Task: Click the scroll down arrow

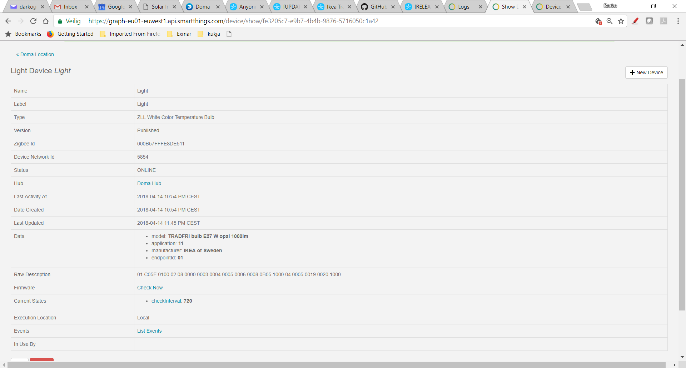Action: (x=682, y=357)
